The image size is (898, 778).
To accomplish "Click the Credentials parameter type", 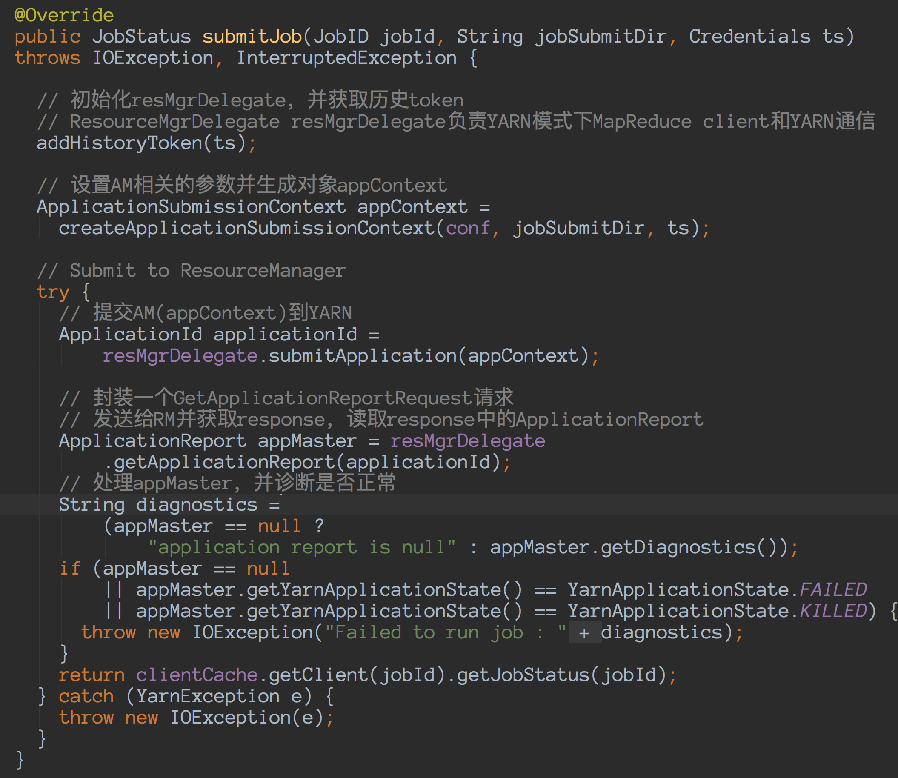I will (749, 37).
